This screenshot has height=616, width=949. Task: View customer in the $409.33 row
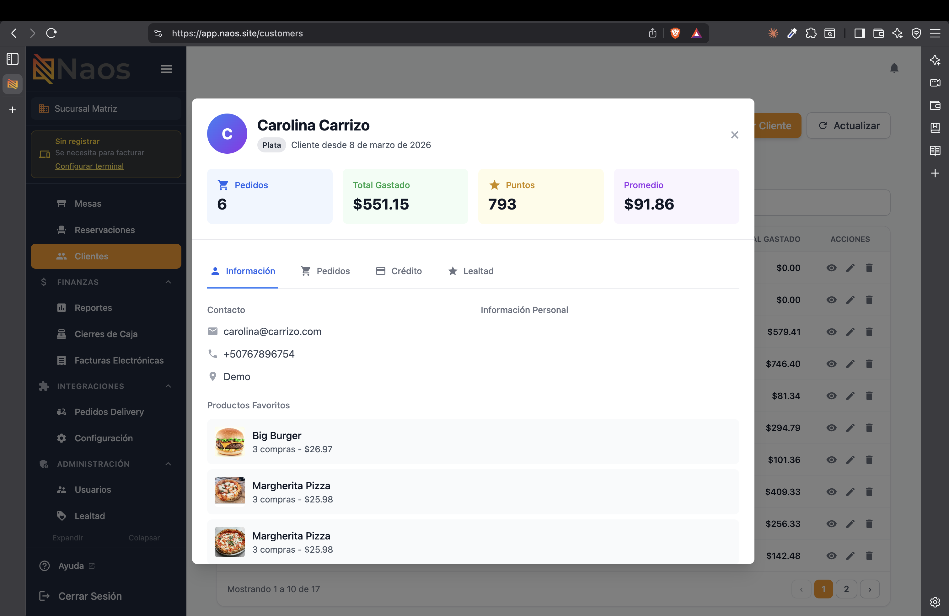831,492
